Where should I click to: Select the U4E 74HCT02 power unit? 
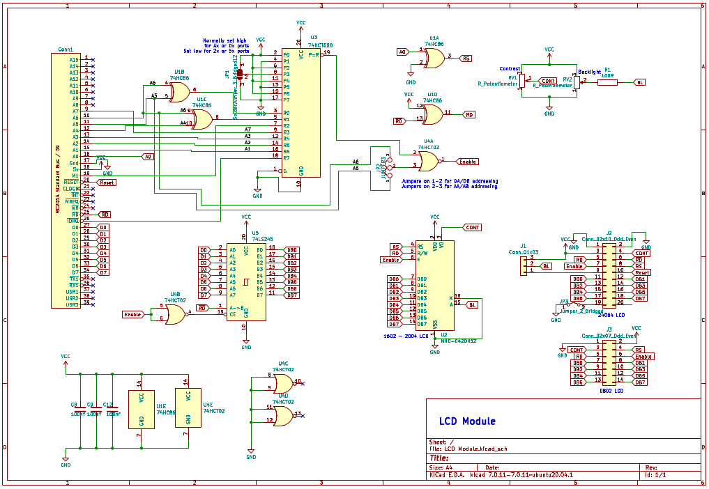coord(188,407)
